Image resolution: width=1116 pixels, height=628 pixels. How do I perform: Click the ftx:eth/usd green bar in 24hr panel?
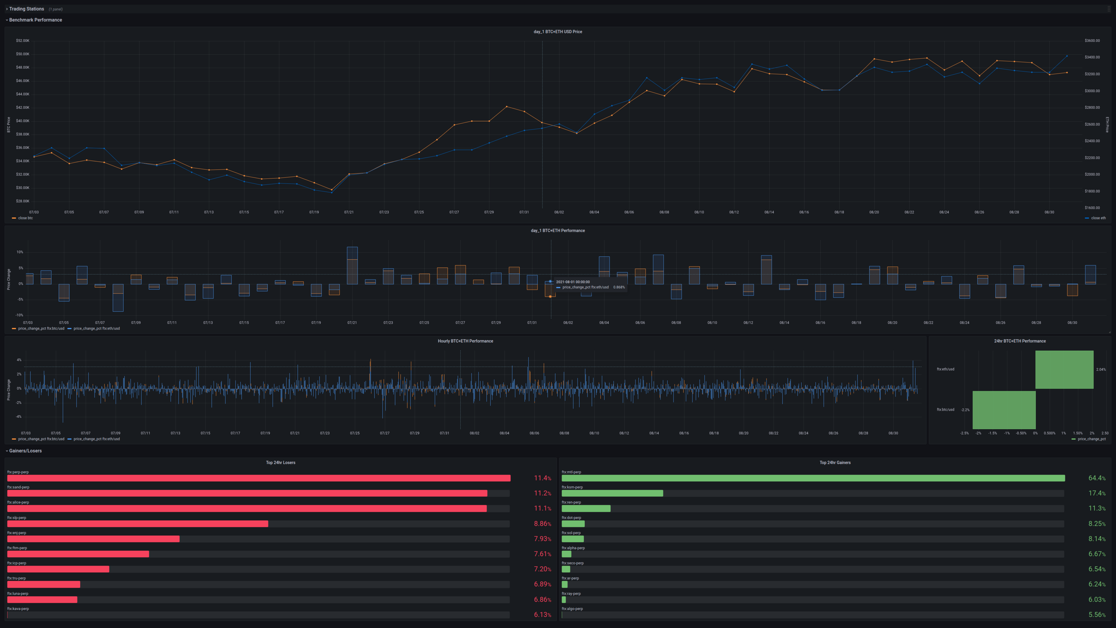click(1064, 369)
